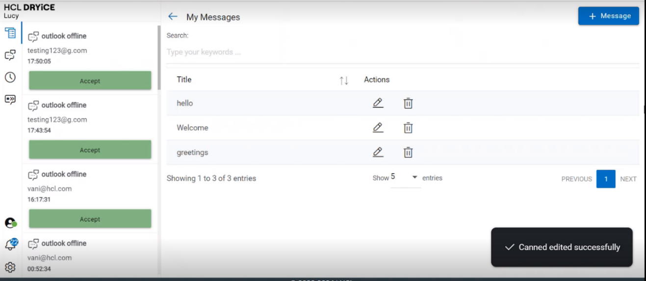Click chat icon of 17:43:54 outlook offline request

(x=33, y=106)
